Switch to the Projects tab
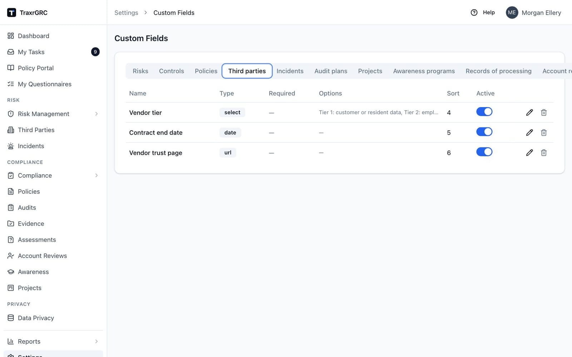 click(370, 71)
